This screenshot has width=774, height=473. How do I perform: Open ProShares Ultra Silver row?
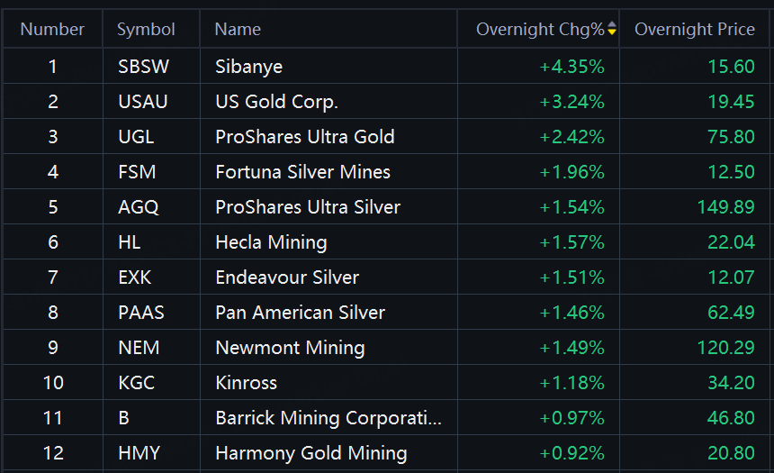[x=308, y=206]
